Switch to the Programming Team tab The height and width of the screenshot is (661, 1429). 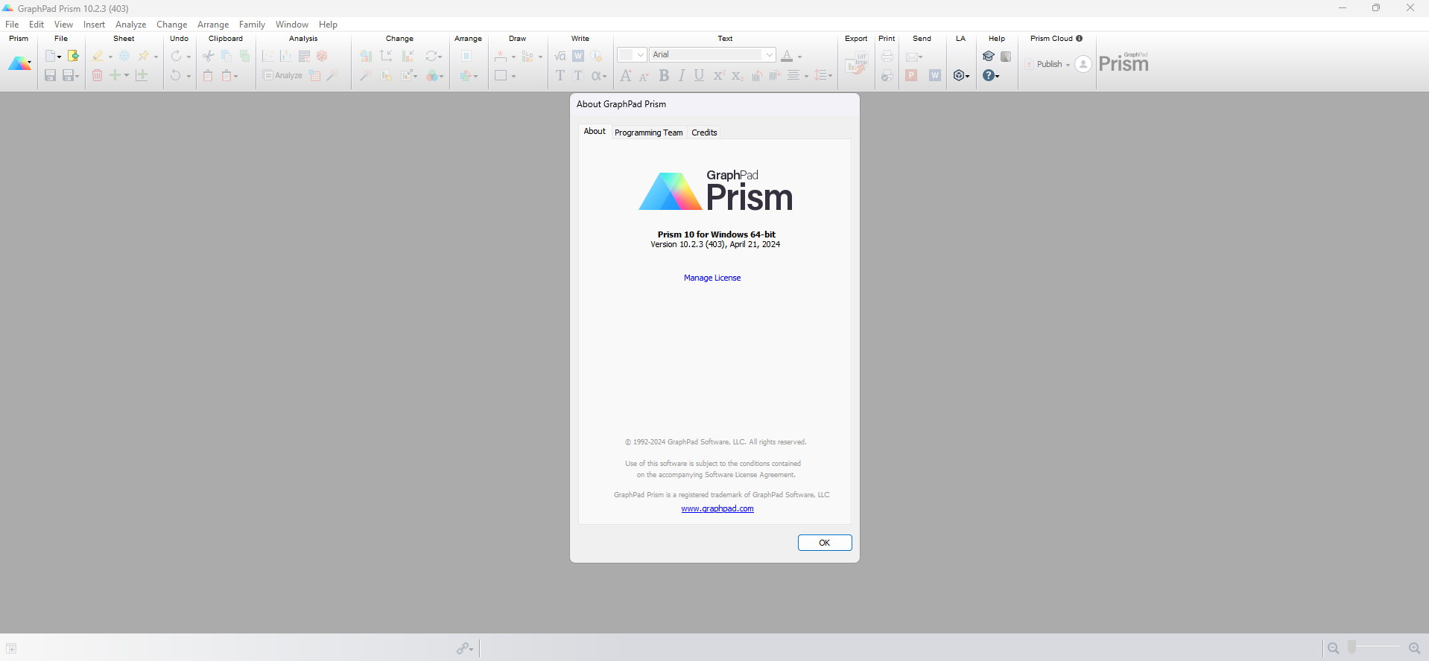pos(648,132)
